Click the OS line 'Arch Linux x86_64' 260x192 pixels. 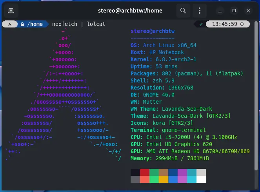point(163,45)
